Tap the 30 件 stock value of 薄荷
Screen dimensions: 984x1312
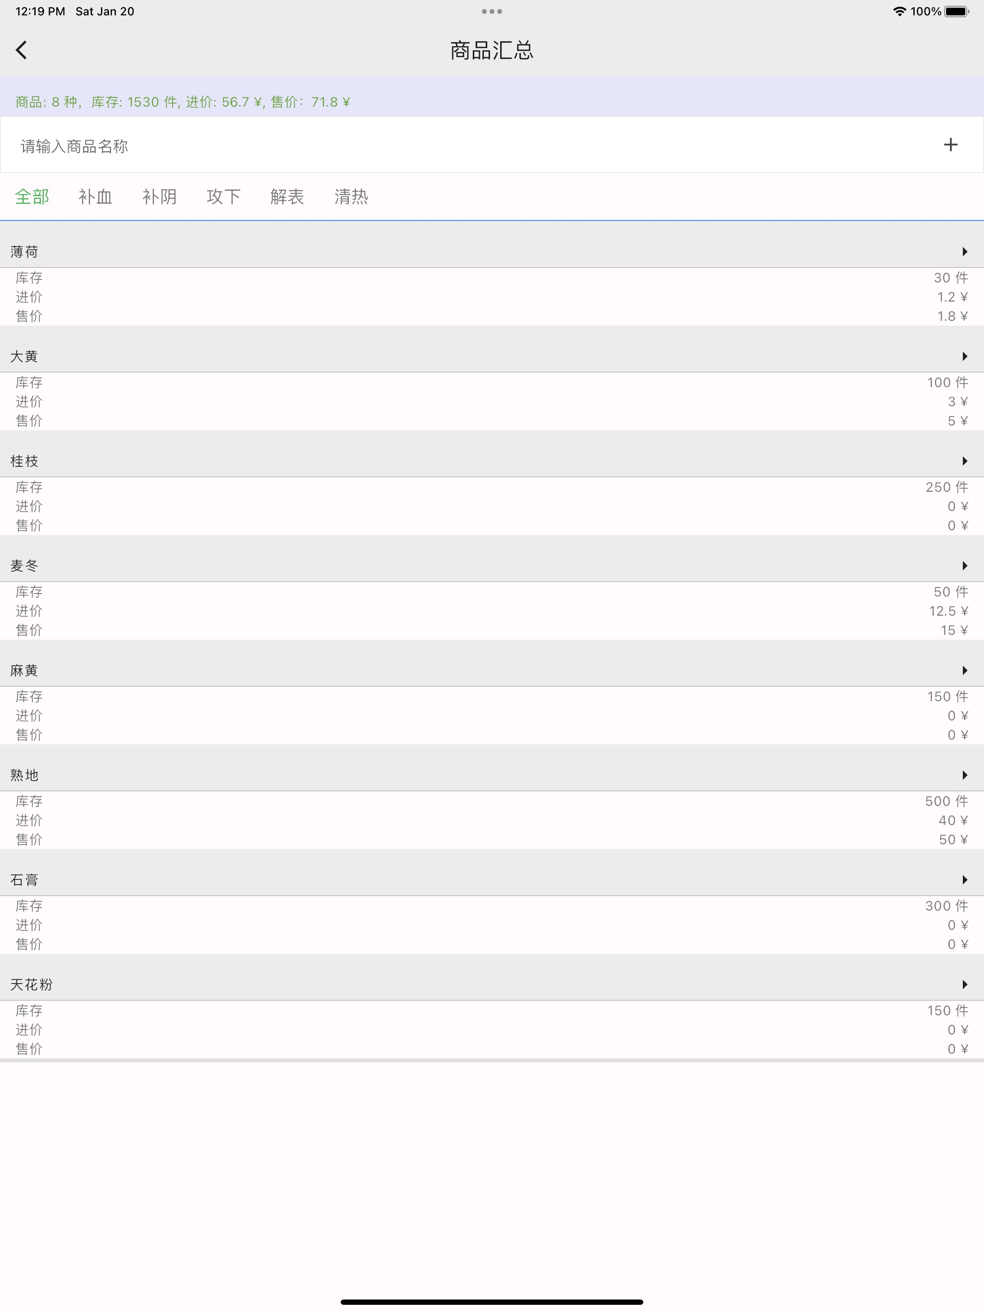[951, 278]
